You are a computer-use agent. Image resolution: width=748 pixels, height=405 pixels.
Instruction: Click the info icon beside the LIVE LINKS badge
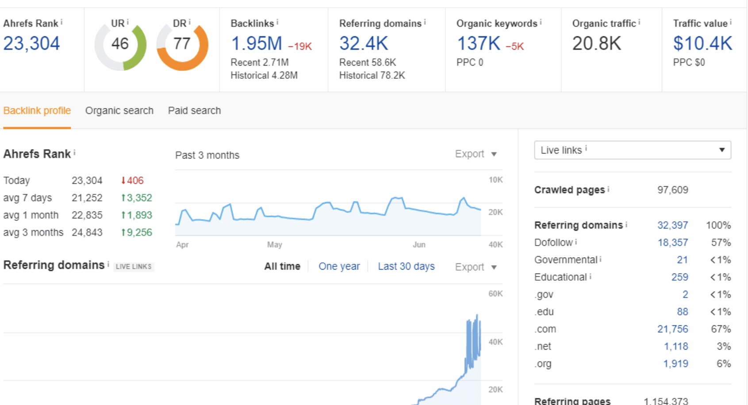point(108,264)
